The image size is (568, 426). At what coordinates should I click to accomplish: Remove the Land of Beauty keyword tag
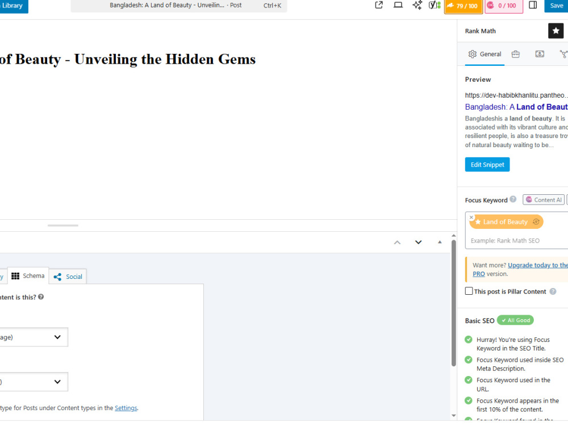pyautogui.click(x=471, y=218)
